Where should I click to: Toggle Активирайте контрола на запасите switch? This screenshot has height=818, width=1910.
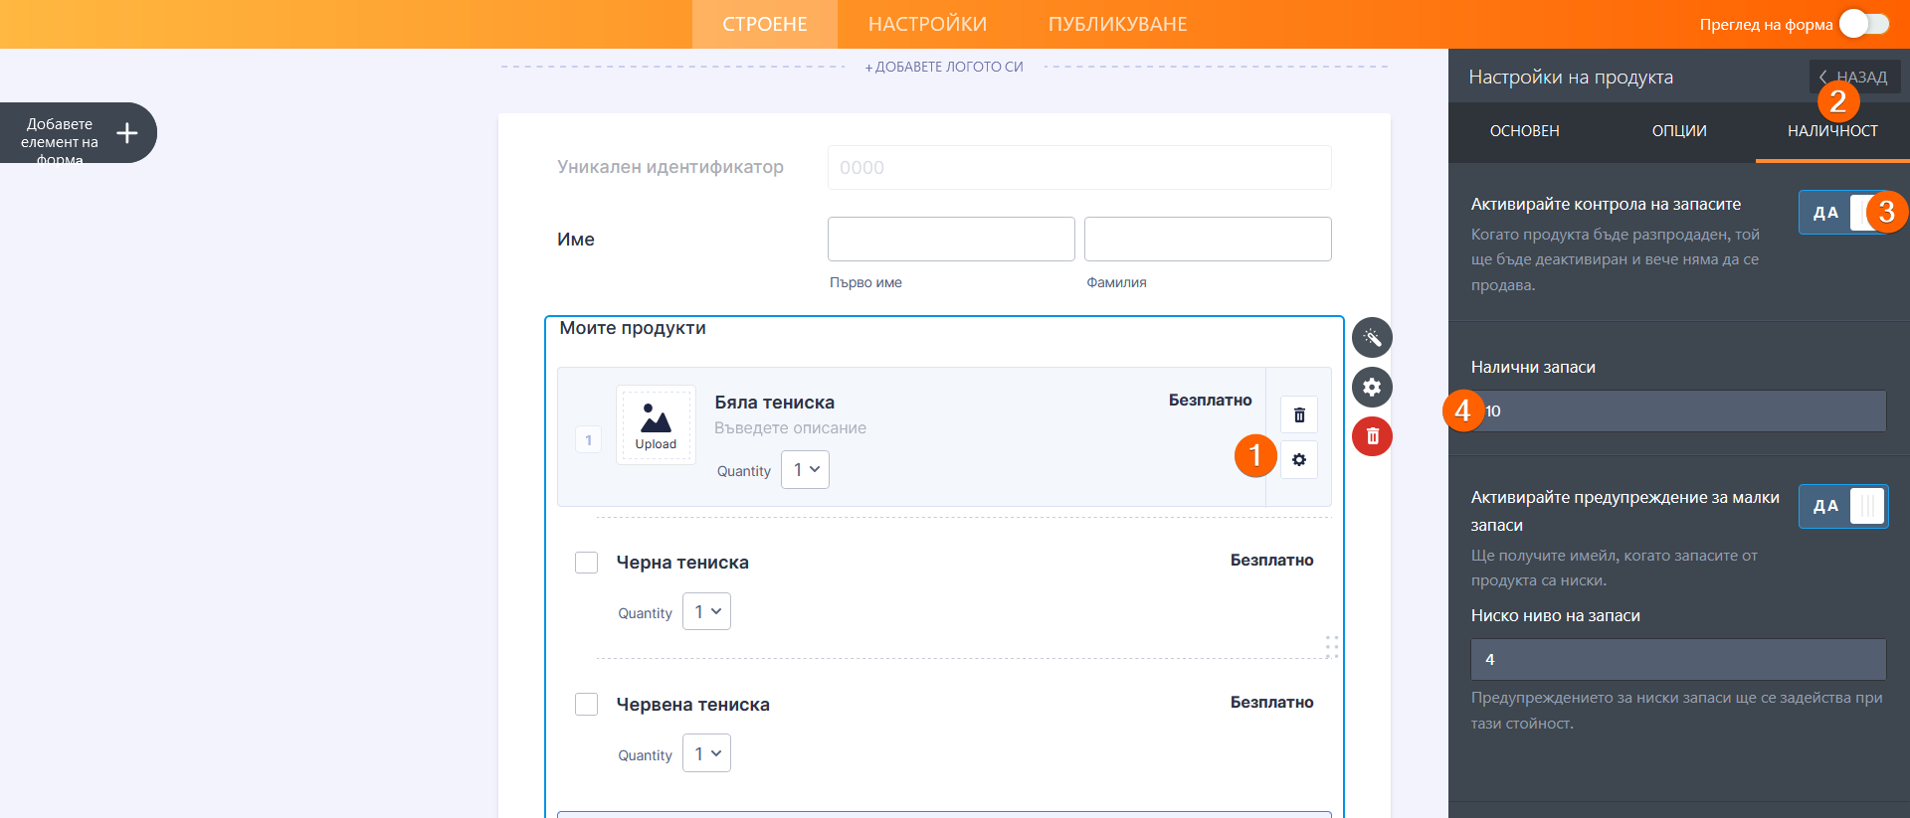pos(1843,212)
